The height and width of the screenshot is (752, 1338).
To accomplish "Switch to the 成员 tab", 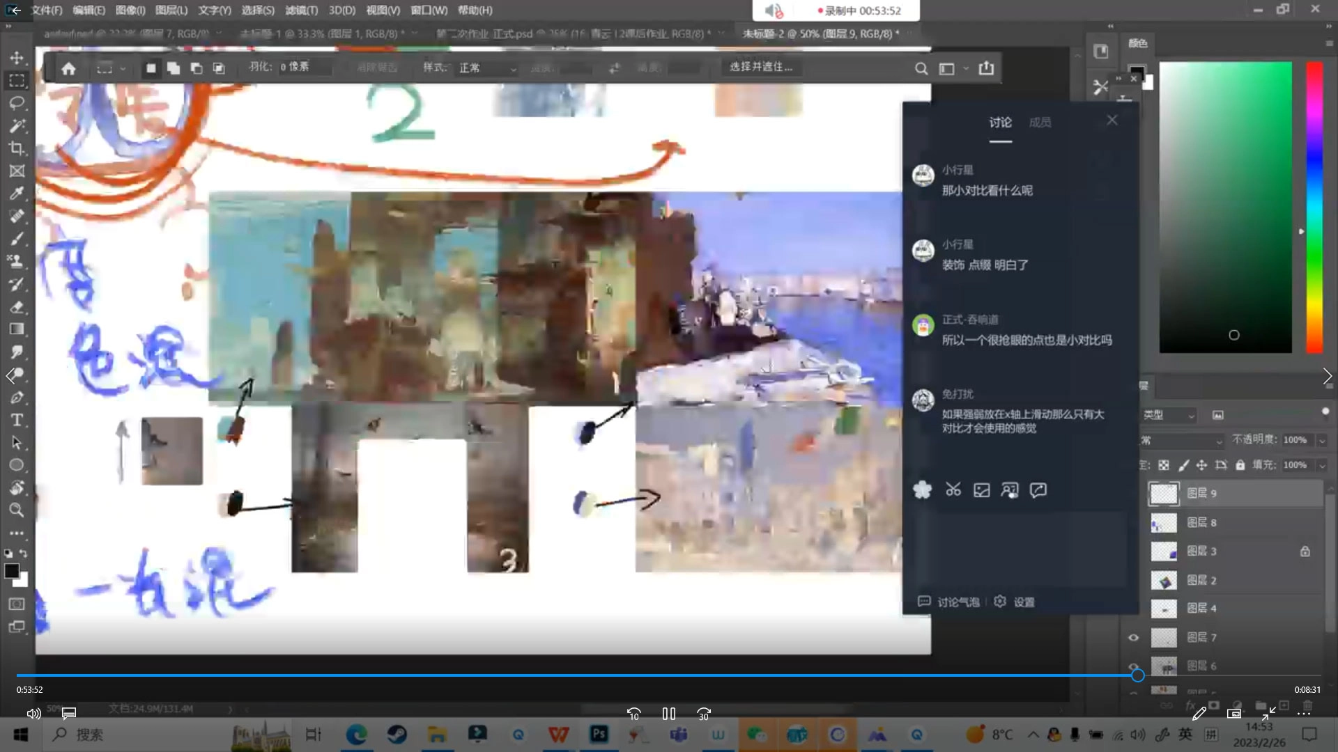I will click(1040, 123).
